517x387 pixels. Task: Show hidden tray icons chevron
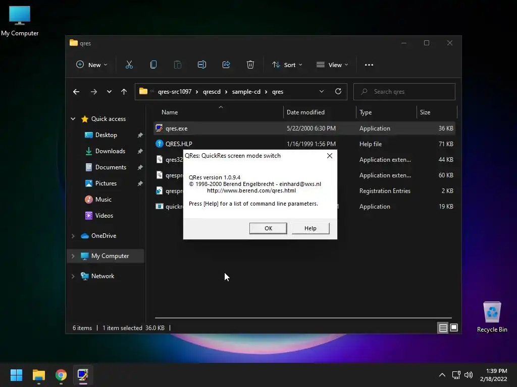pos(442,375)
